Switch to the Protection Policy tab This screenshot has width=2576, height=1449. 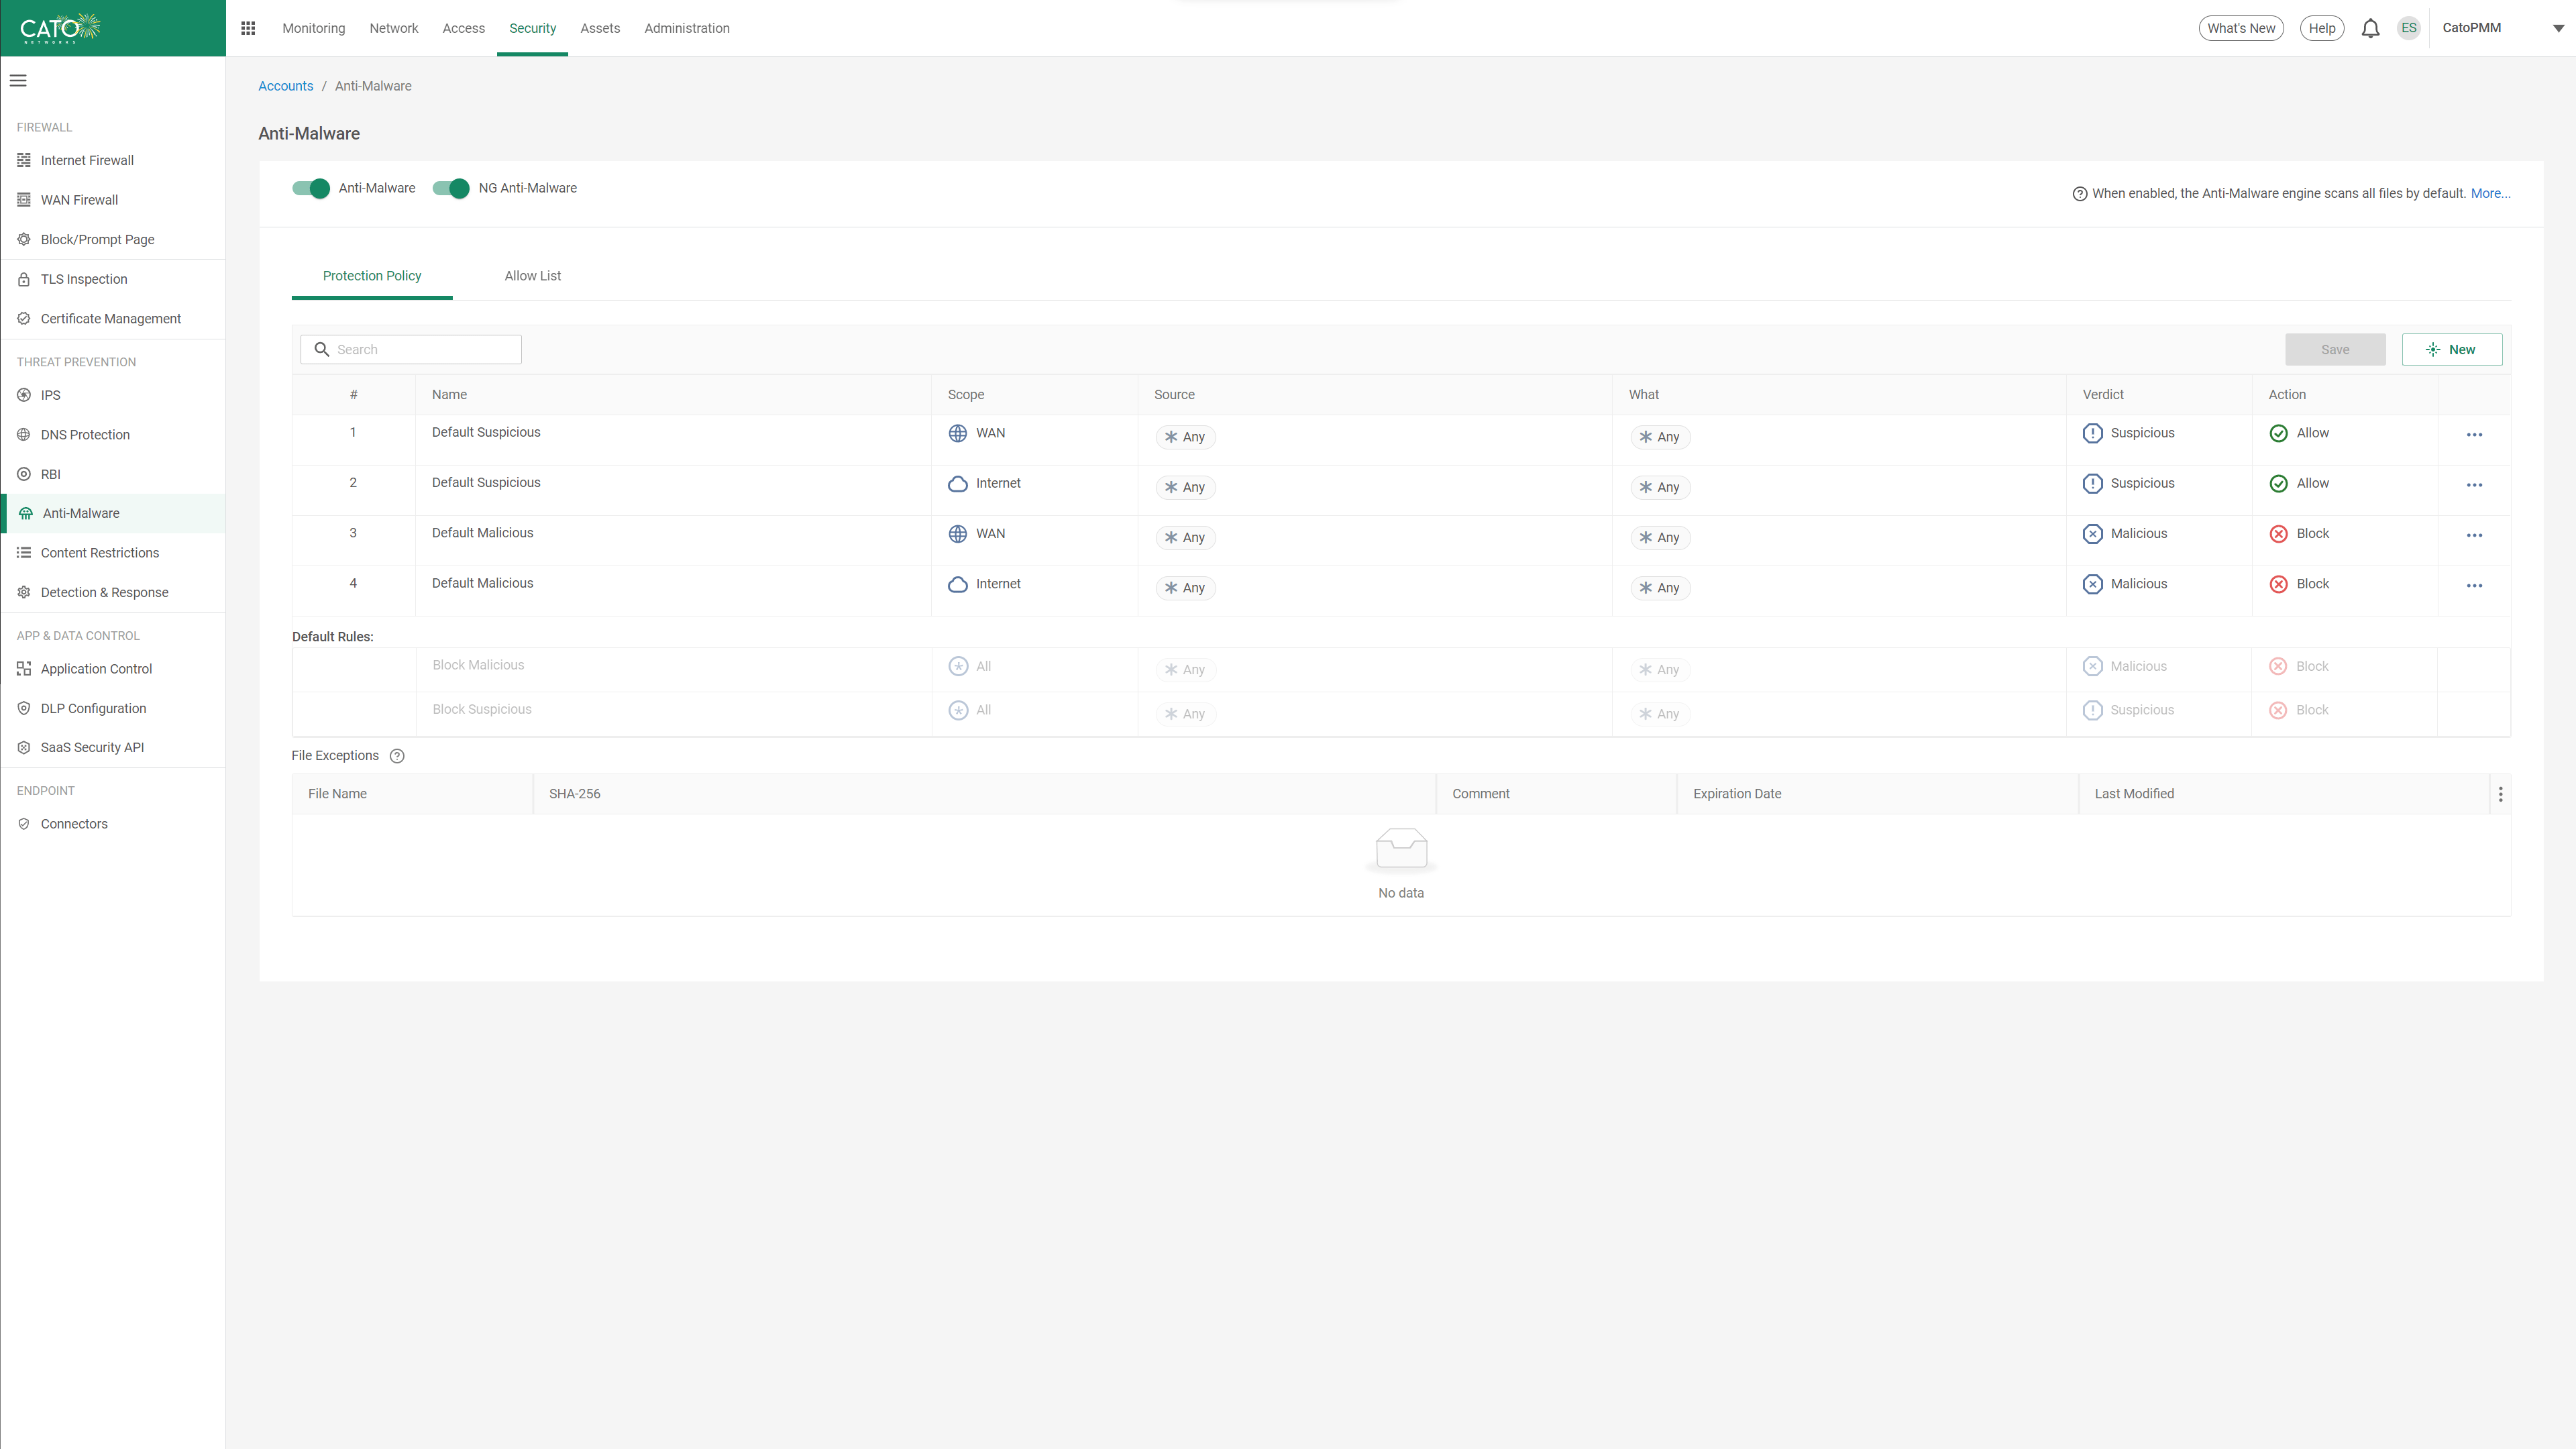(372, 276)
